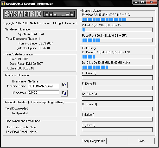Copy the machine name to clipboard
The height and width of the screenshot is (148, 159).
pyautogui.click(x=64, y=85)
